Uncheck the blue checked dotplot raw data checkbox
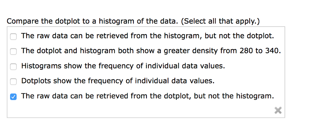The width and height of the screenshot is (333, 122). click(x=13, y=97)
